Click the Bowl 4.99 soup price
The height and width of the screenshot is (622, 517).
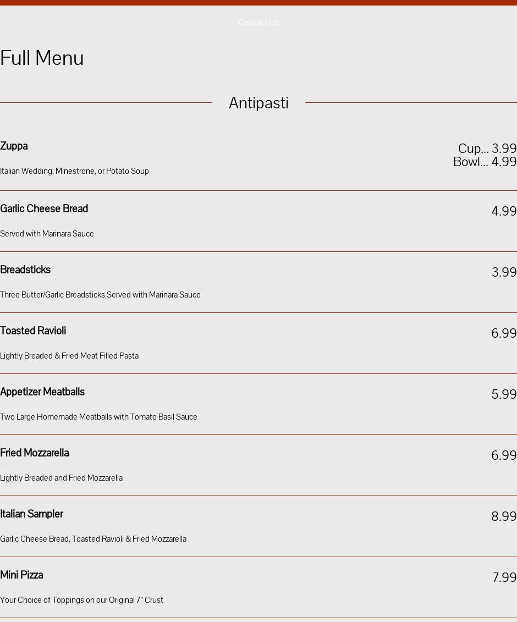[485, 162]
